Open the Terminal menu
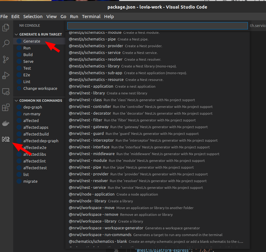Viewport: 266px width, 252px height. click(x=91, y=17)
